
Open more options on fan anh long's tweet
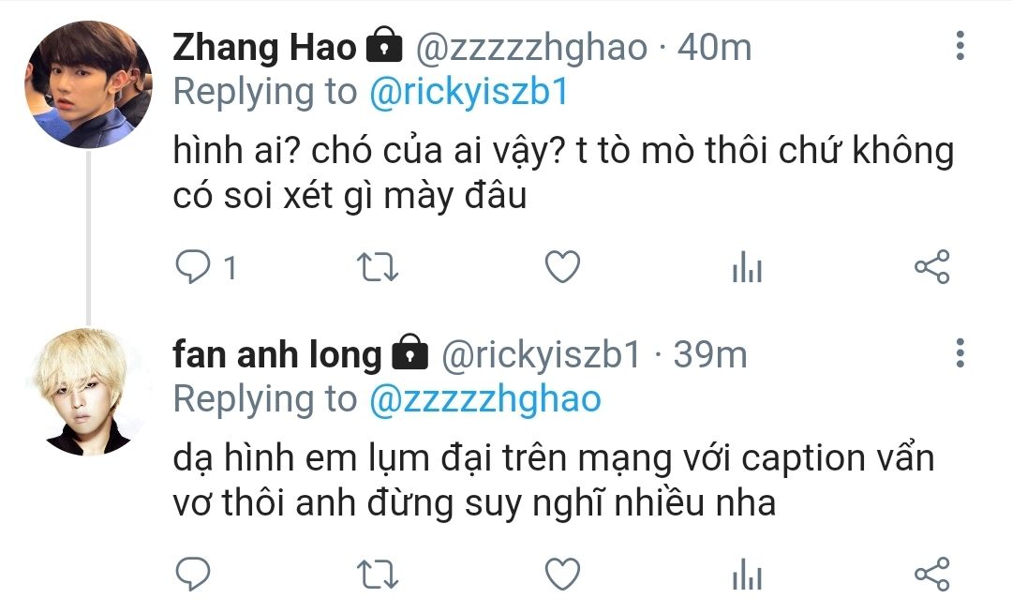tap(960, 353)
